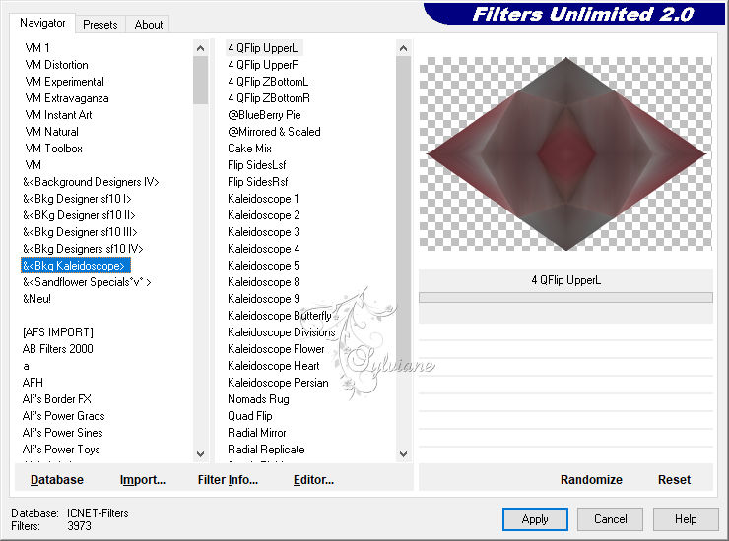Choose the 4 QFlip UpperL filter
The width and height of the screenshot is (729, 541).
[x=263, y=48]
